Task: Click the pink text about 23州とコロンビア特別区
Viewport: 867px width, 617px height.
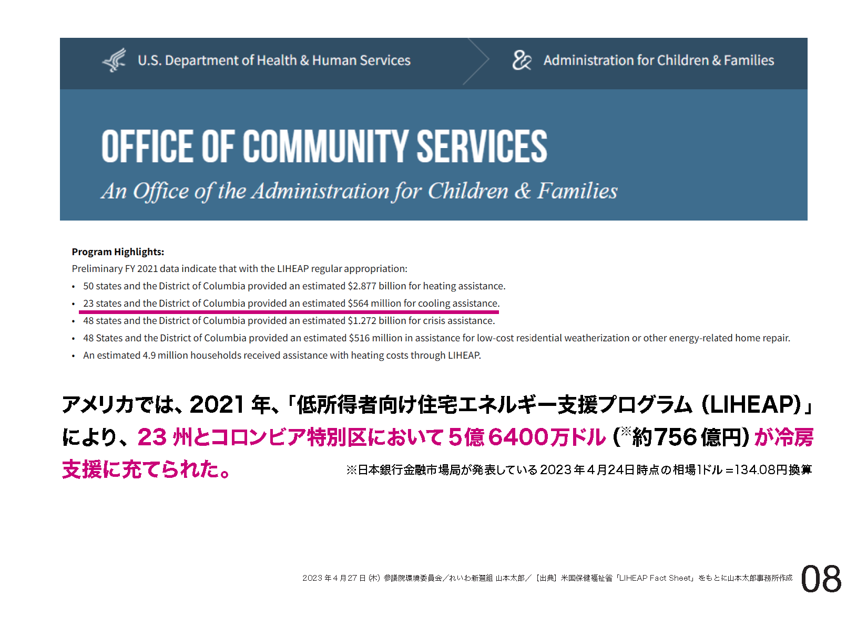Action: [x=371, y=437]
